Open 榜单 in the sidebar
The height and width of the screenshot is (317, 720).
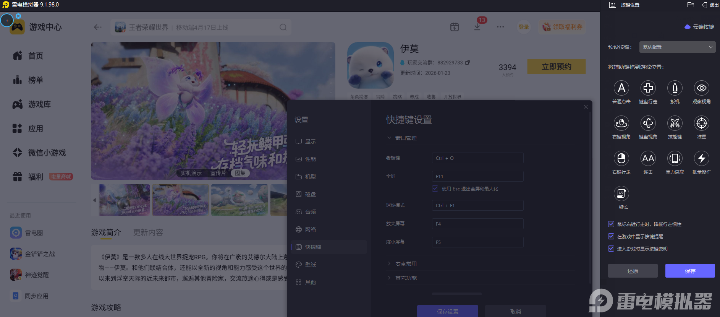point(28,80)
